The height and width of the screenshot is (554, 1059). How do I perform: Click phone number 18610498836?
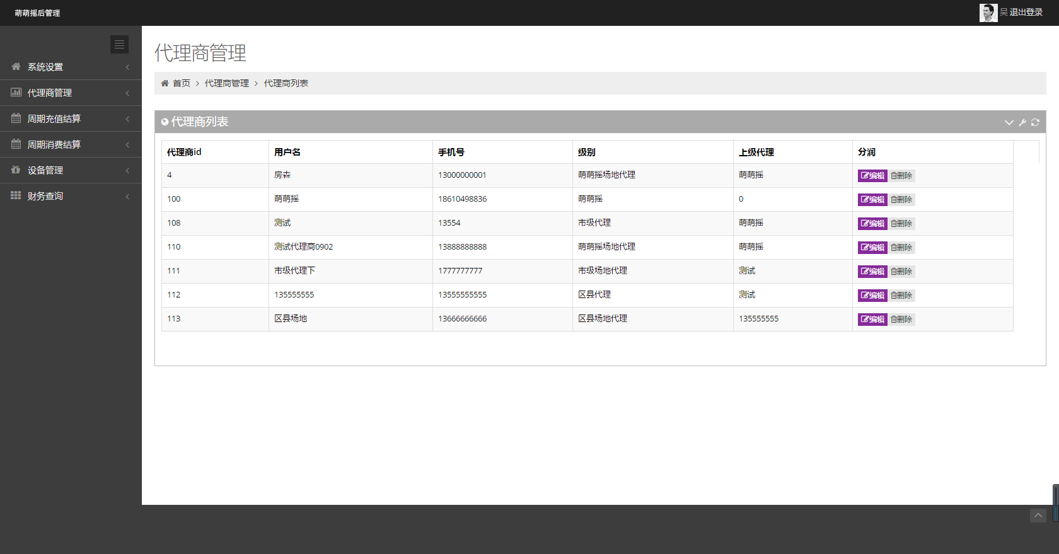tap(463, 199)
